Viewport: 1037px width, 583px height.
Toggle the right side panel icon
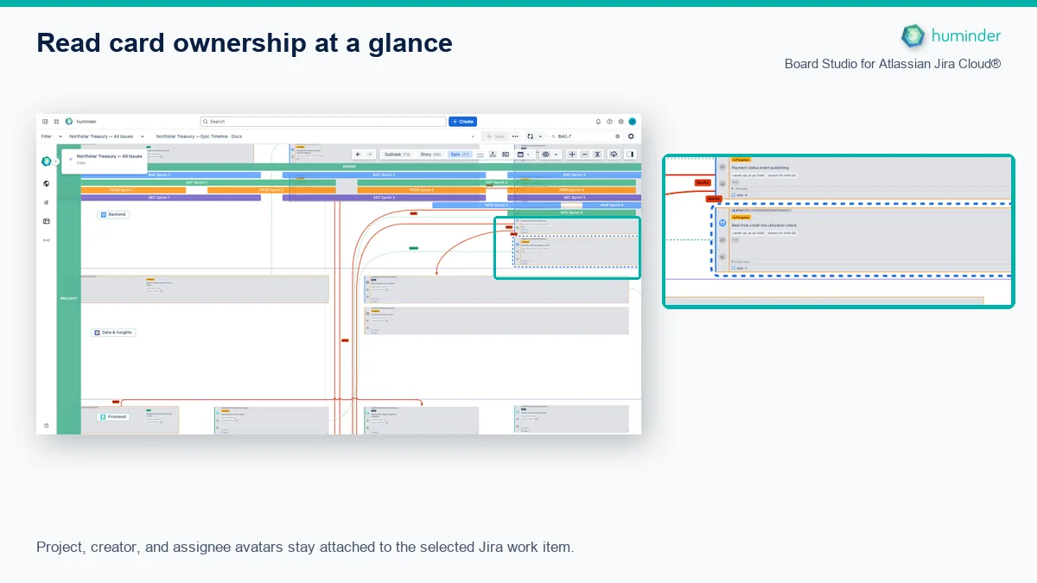click(x=630, y=155)
